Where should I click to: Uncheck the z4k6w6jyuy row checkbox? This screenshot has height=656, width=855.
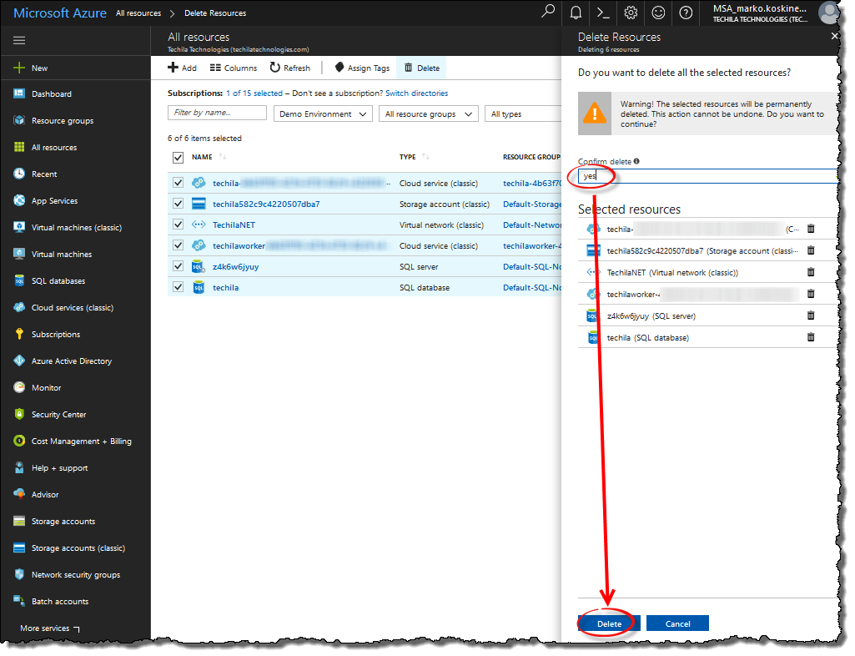point(178,266)
